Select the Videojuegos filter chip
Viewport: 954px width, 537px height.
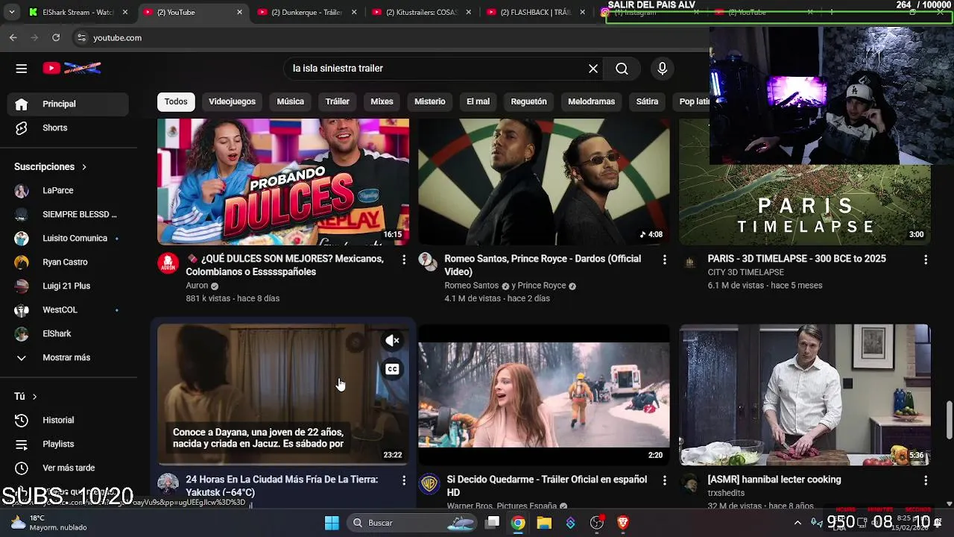[x=232, y=101]
